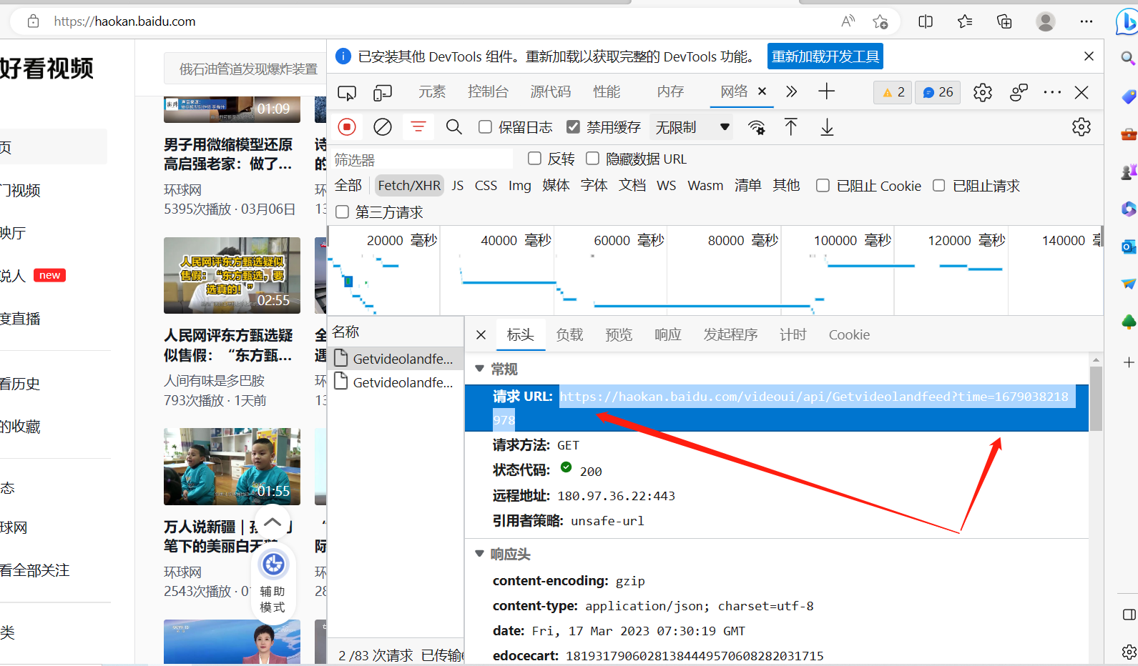
Task: Toggle the network filter funnel icon
Action: click(x=418, y=127)
